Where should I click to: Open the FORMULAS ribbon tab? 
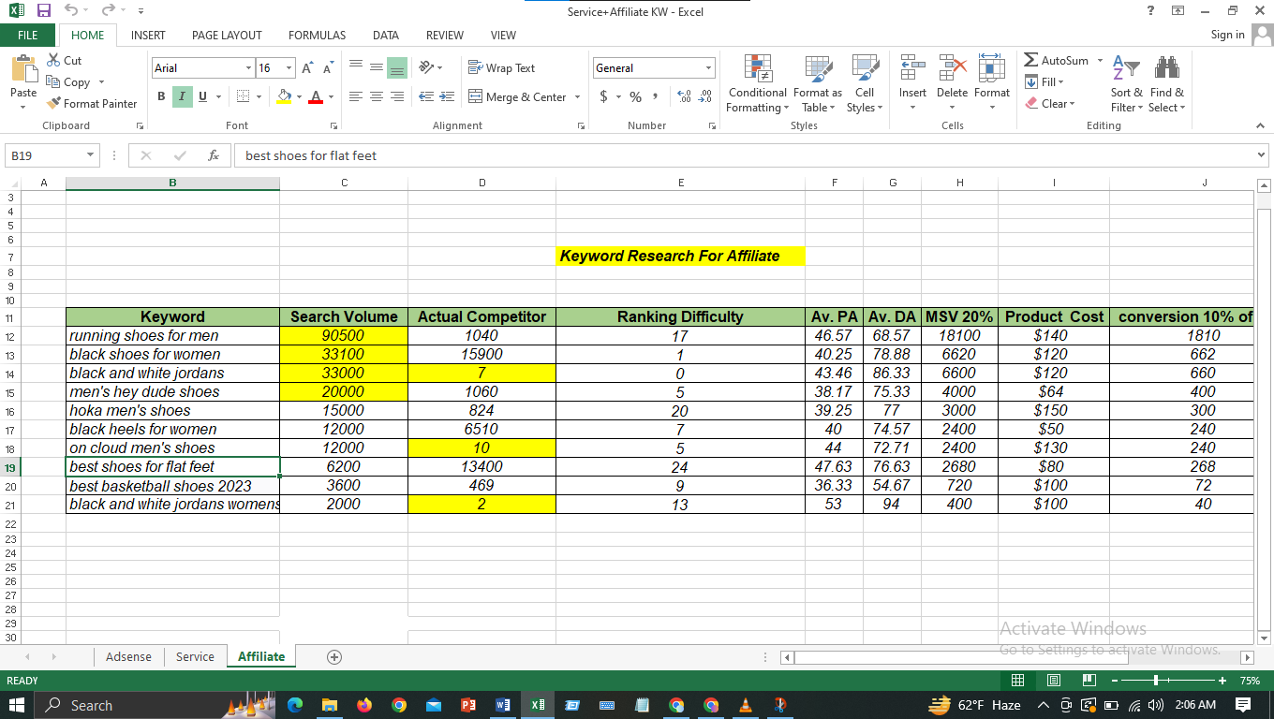(x=317, y=35)
